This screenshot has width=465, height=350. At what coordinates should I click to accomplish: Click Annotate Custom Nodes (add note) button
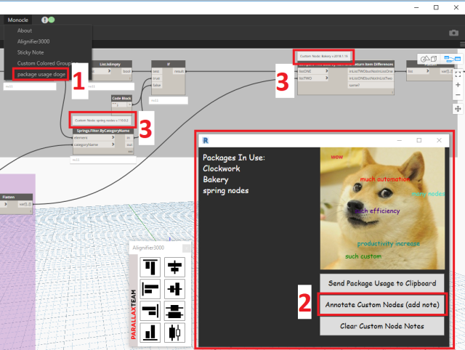point(382,305)
